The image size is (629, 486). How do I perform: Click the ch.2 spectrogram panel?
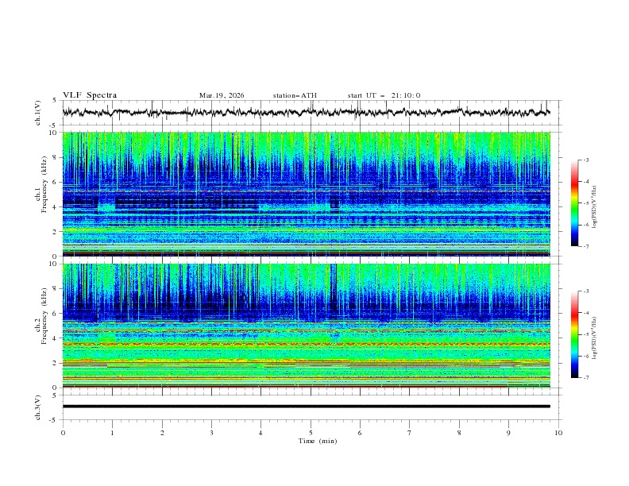306,326
